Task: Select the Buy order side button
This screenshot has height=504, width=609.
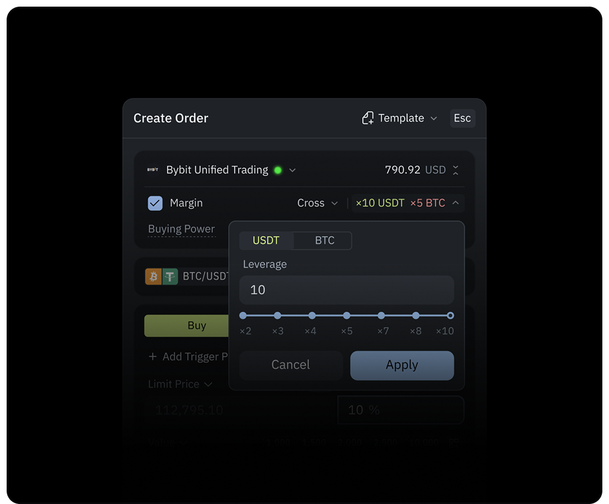Action: [187, 326]
